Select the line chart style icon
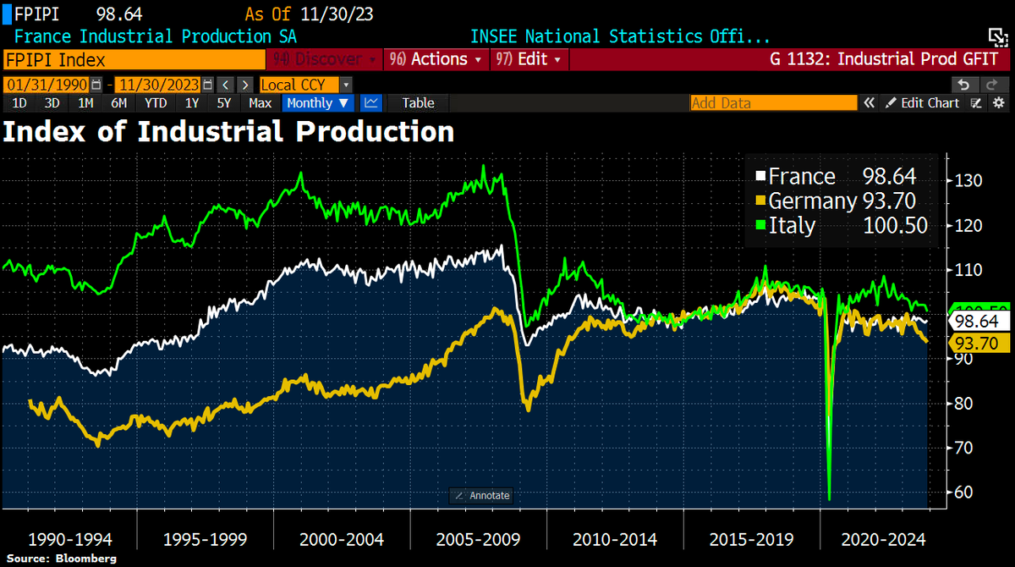1015x567 pixels. (371, 102)
